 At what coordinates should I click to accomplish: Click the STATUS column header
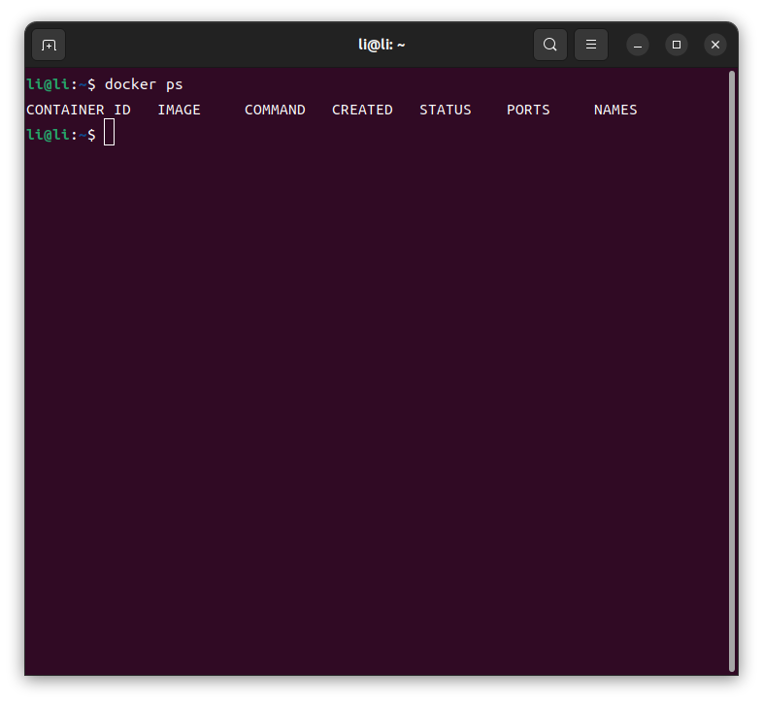coord(446,110)
